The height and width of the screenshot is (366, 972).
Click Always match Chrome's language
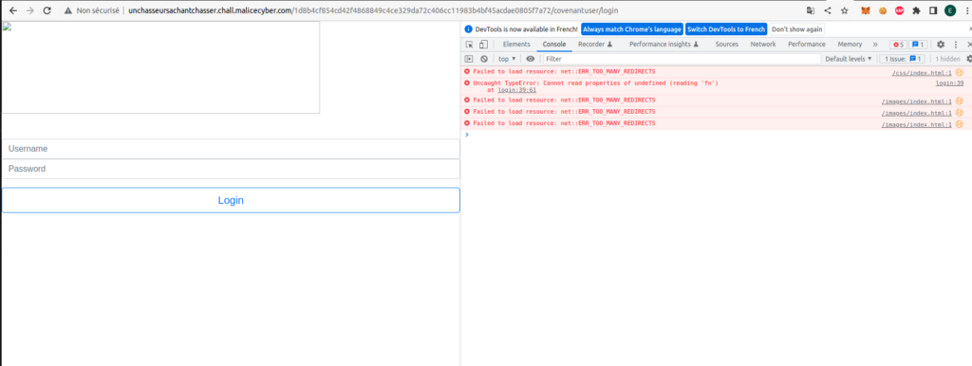[x=632, y=29]
